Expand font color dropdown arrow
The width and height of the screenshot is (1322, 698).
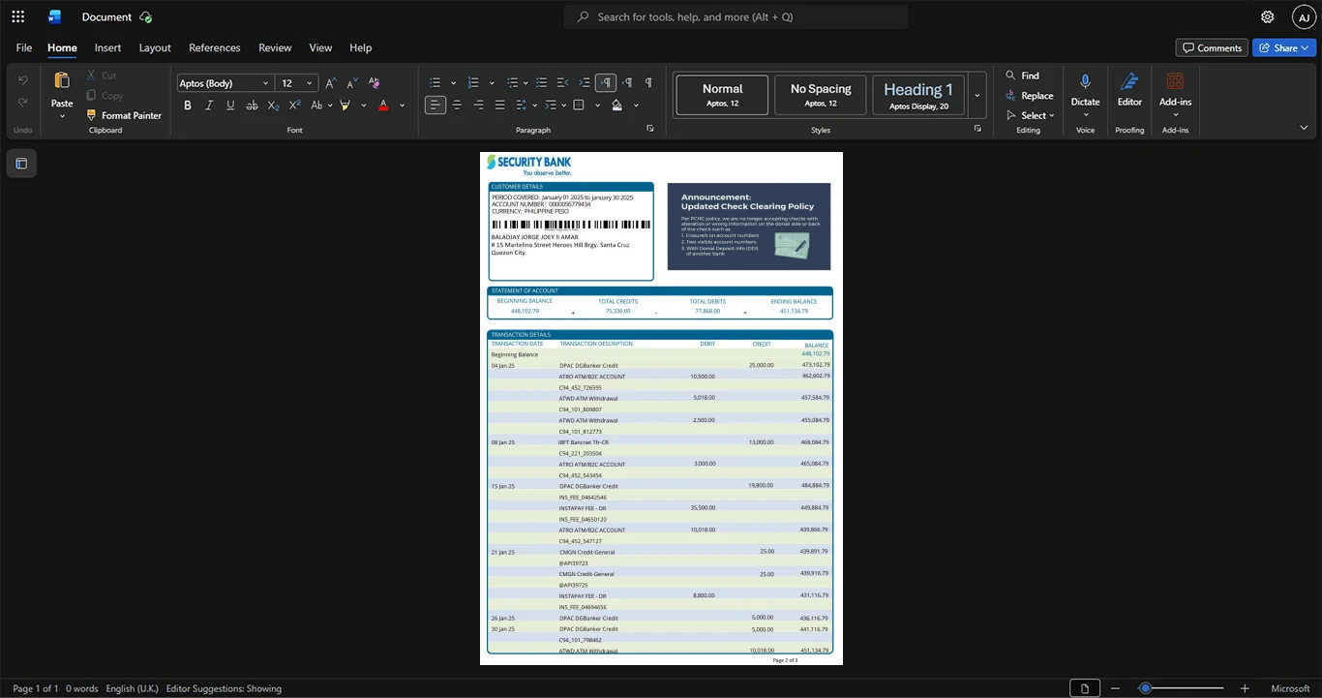403,106
